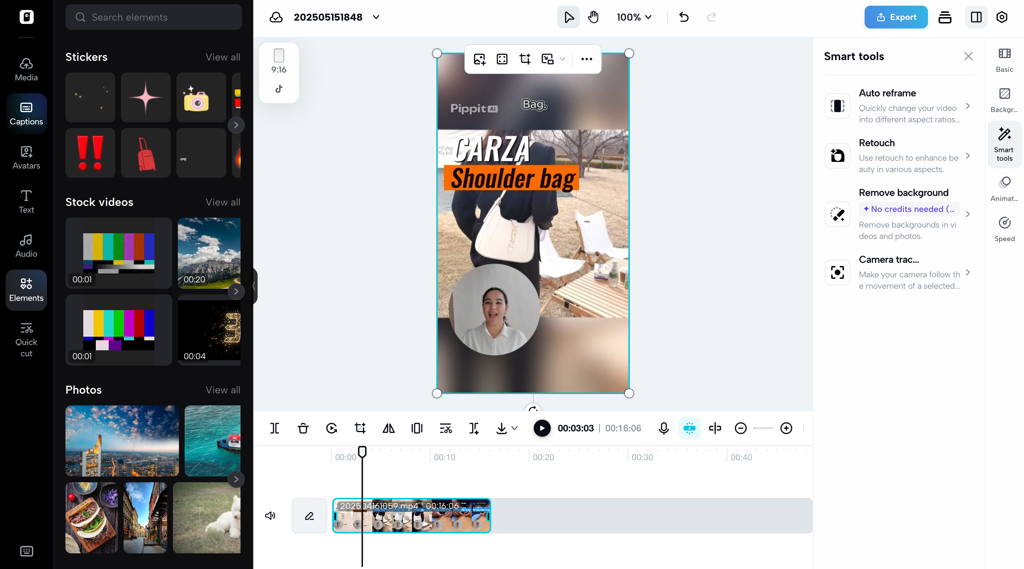Mute the video track speaker icon
1024x569 pixels.
(270, 516)
